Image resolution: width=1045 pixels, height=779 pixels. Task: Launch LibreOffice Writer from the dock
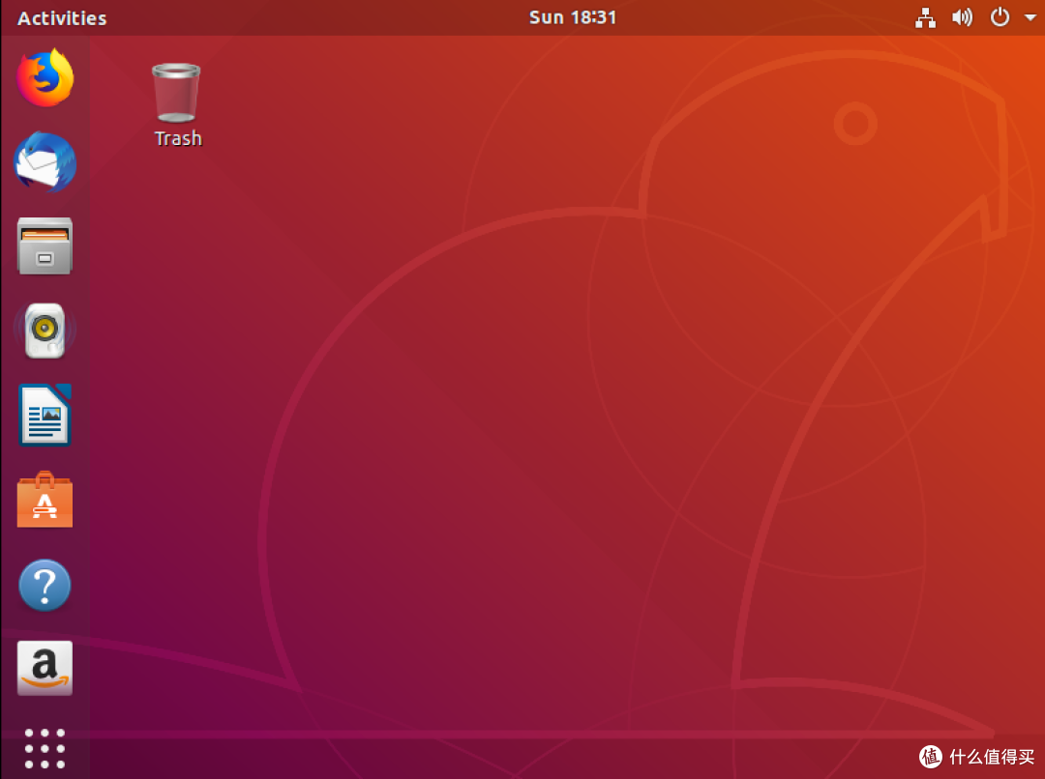[x=45, y=414]
